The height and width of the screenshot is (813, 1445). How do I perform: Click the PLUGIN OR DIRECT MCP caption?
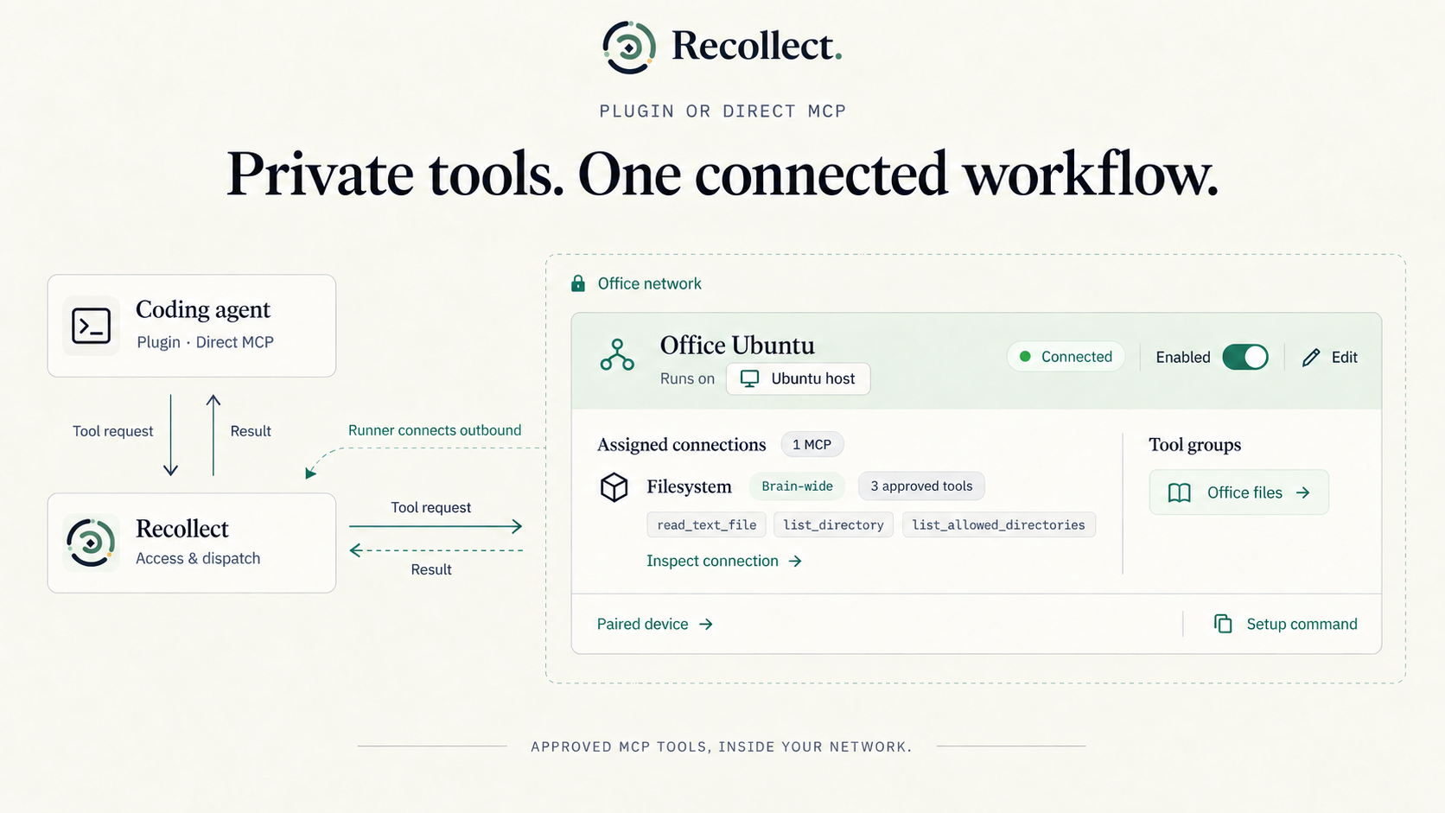click(x=722, y=111)
